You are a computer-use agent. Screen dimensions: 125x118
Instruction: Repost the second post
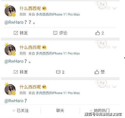point(21,72)
